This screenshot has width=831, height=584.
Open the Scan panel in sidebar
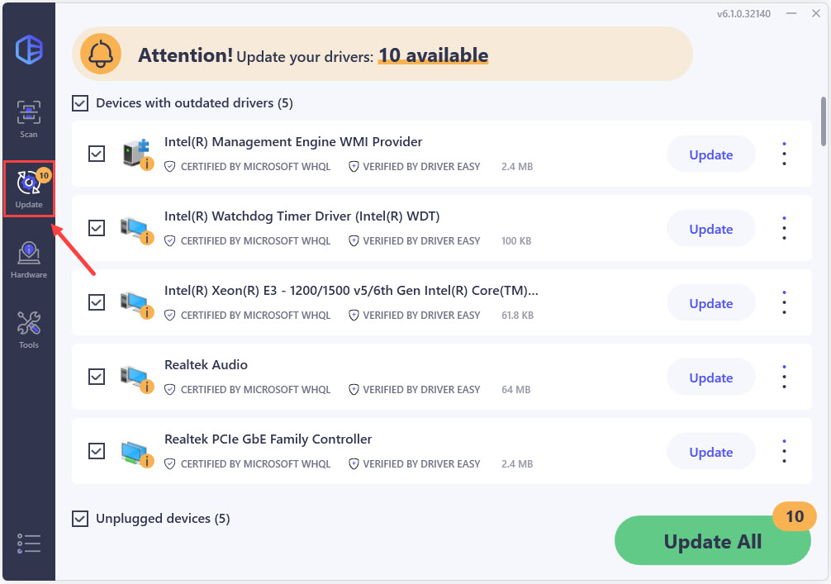point(29,118)
